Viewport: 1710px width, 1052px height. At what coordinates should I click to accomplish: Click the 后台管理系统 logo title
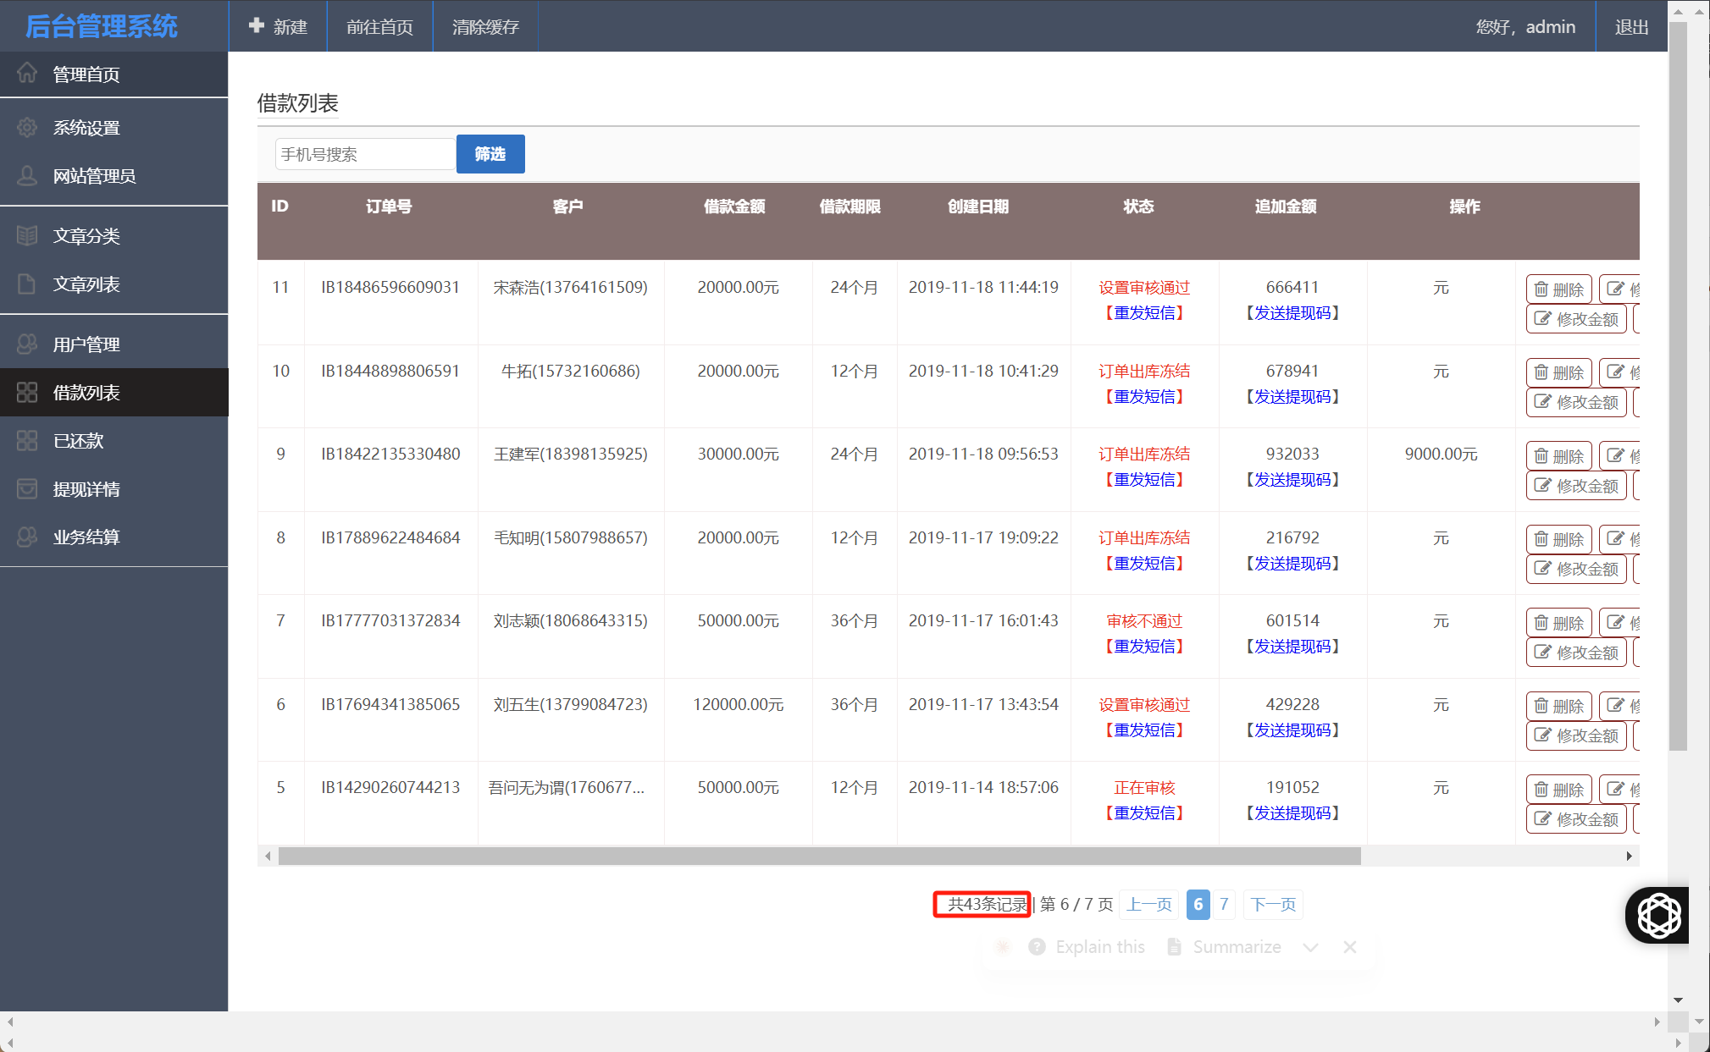tap(102, 26)
